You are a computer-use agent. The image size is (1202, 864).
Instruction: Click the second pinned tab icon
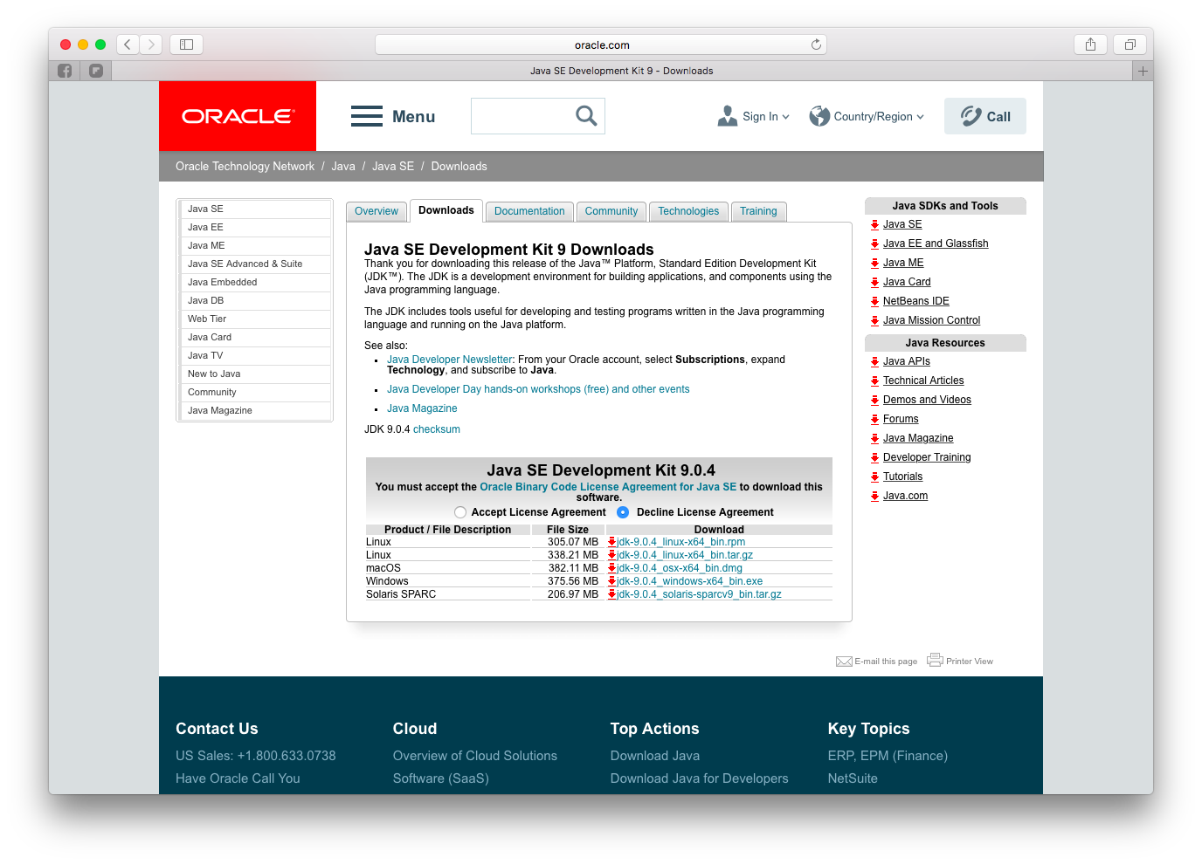96,71
